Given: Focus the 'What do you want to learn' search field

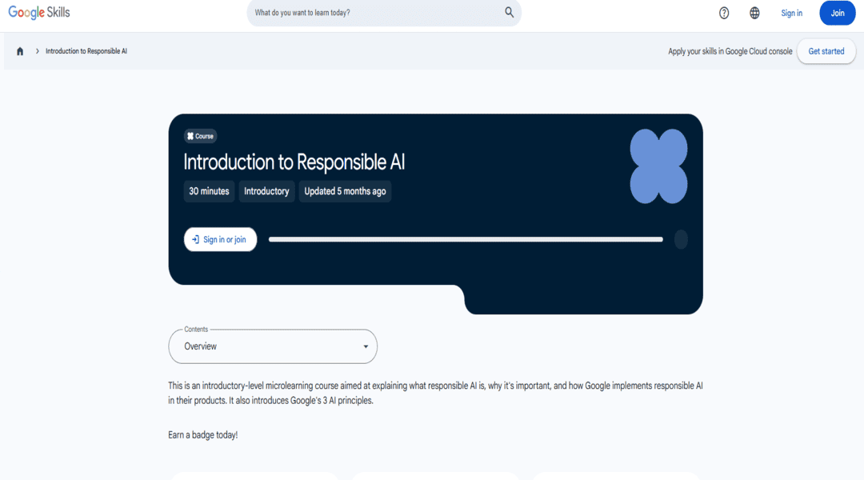Looking at the screenshot, I should click(x=376, y=13).
